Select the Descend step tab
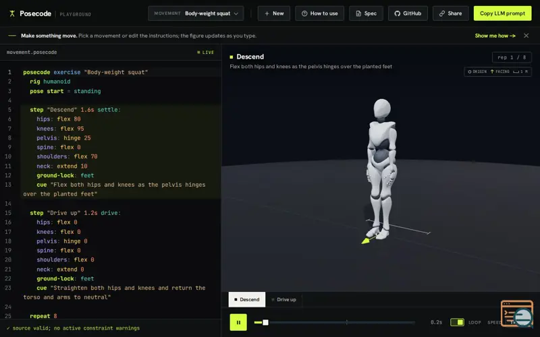 point(247,299)
